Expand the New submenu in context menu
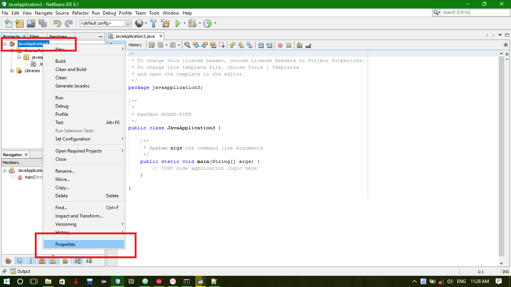Image resolution: width=511 pixels, height=287 pixels. click(84, 49)
